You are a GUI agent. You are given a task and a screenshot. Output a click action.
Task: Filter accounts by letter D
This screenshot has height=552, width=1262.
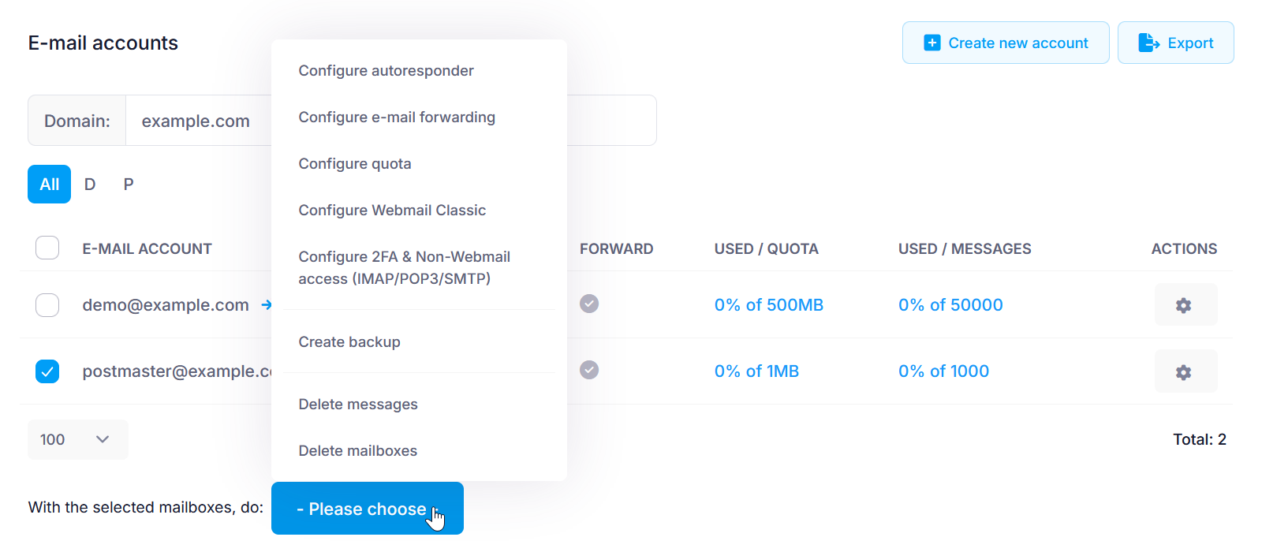(x=90, y=185)
